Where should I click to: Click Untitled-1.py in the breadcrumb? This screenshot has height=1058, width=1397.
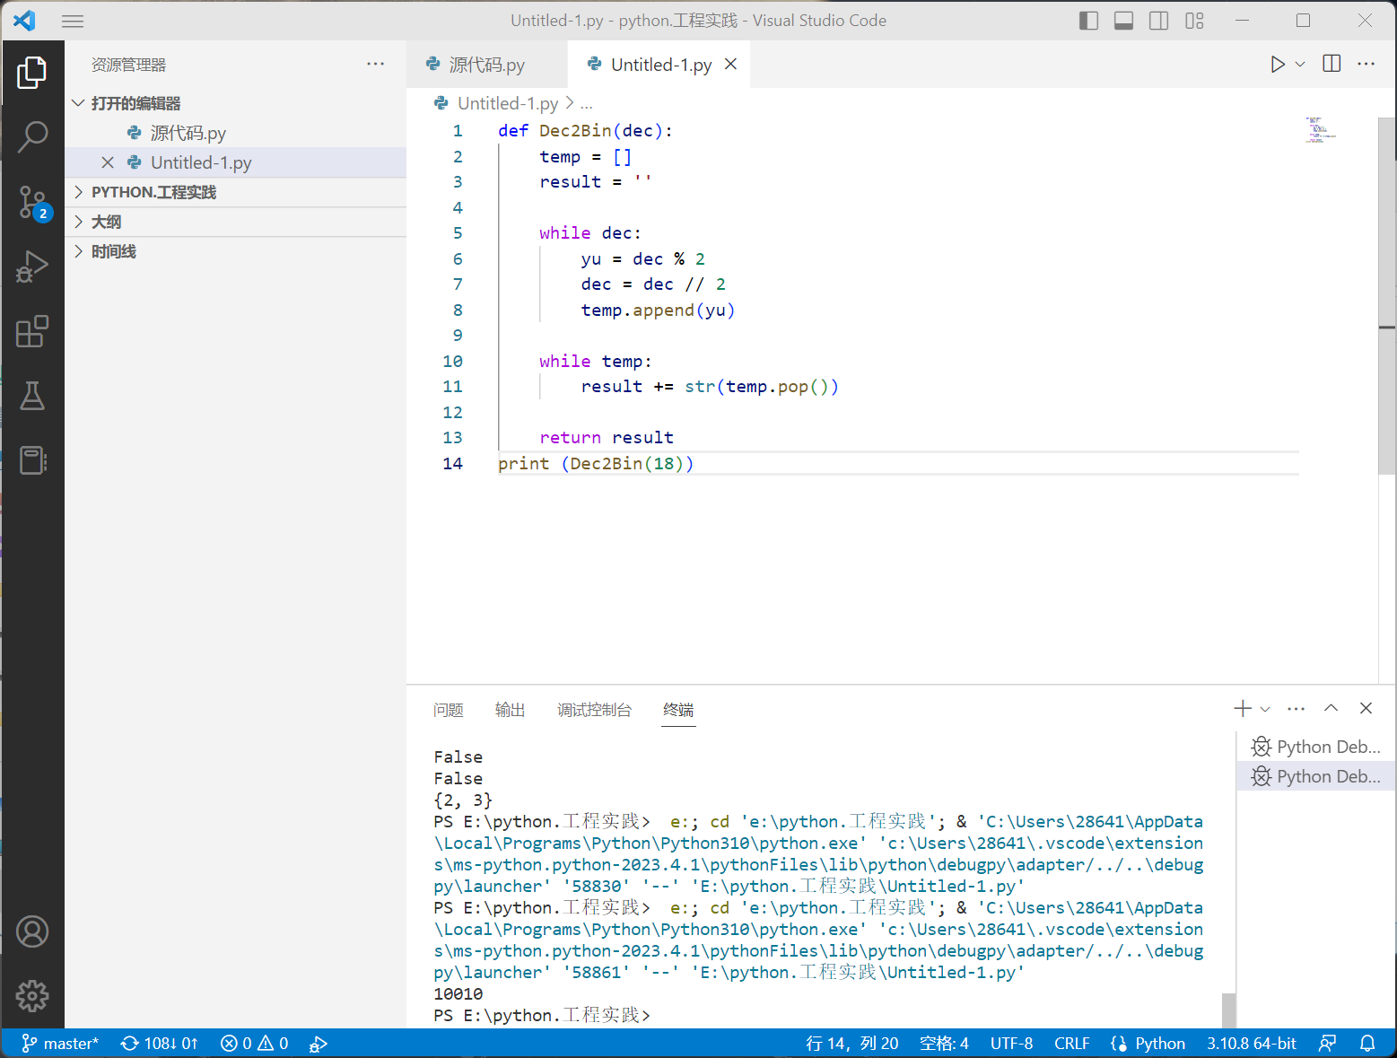508,103
